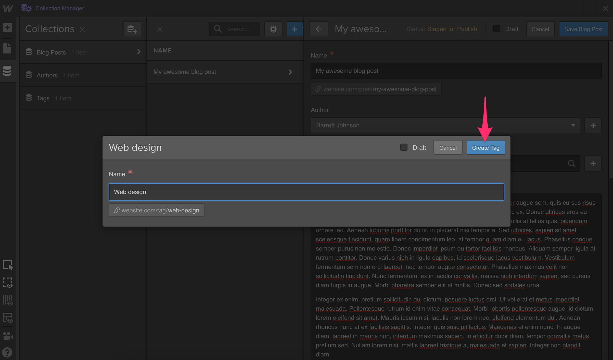613x360 pixels.
Task: Edit tag Name field Web design
Action: click(x=306, y=192)
